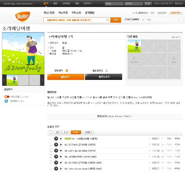Expand the 앨범리뷰 (Album Review) 더보기 bar

[115, 116]
